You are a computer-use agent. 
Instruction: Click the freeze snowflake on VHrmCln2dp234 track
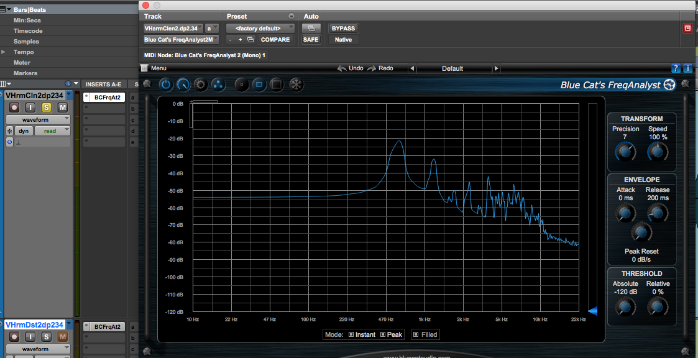point(10,131)
